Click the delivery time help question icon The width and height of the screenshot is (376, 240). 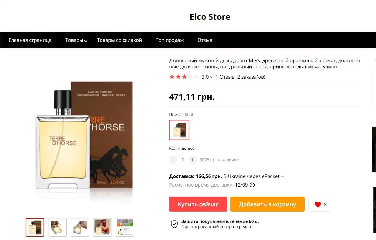pos(252,185)
